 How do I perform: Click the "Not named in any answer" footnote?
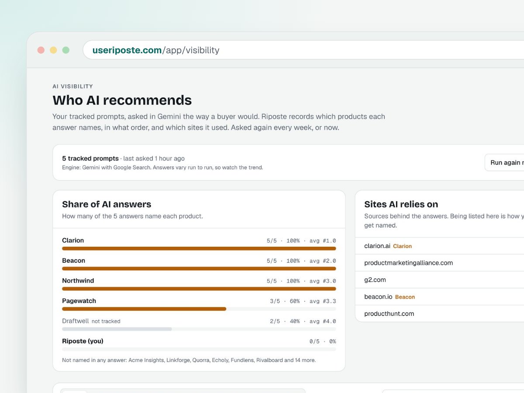click(x=189, y=360)
